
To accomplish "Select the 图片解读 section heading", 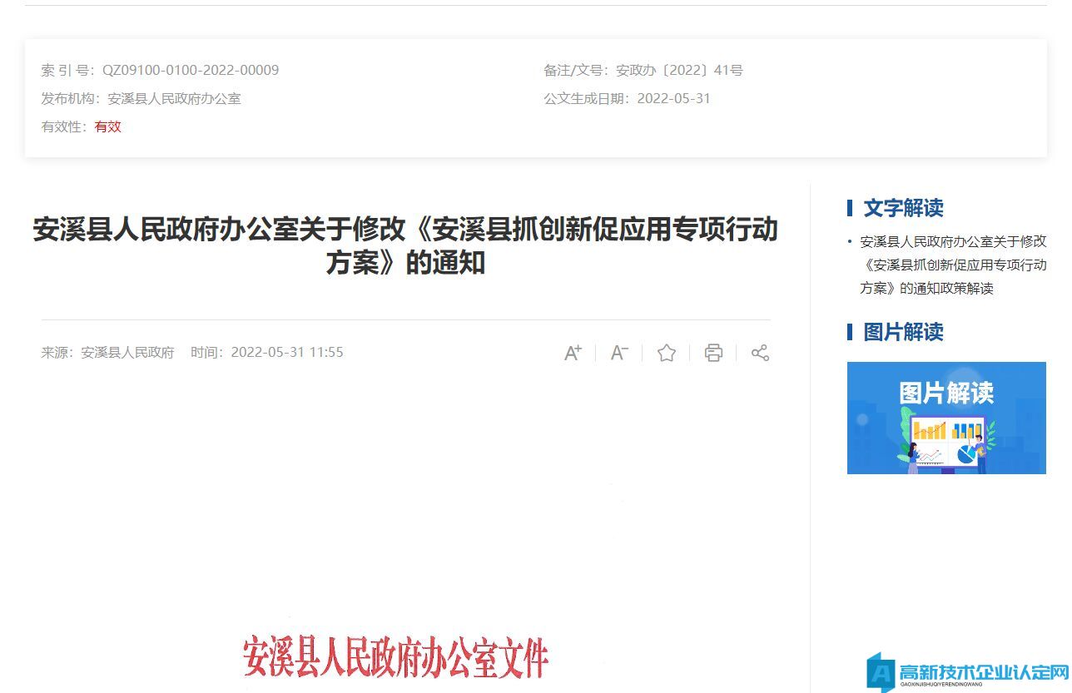I will (903, 332).
